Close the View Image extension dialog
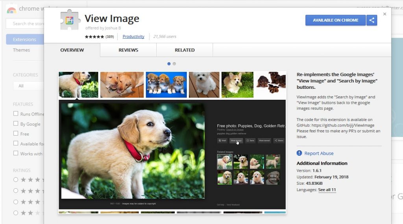 [x=385, y=14]
